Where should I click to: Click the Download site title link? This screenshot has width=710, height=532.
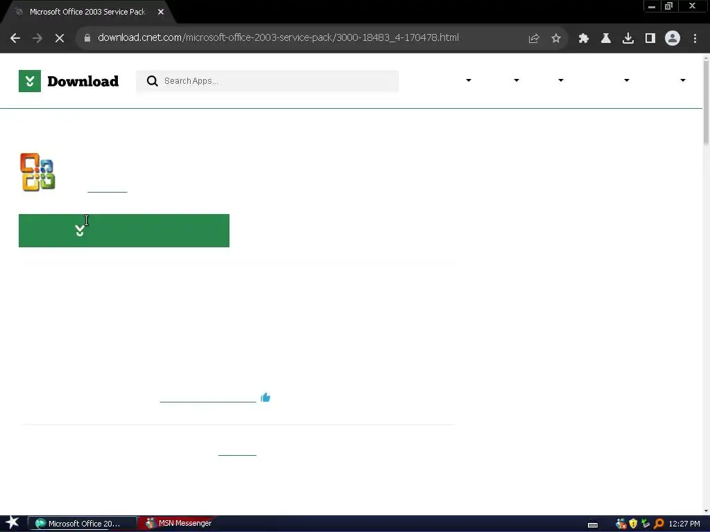tap(83, 81)
